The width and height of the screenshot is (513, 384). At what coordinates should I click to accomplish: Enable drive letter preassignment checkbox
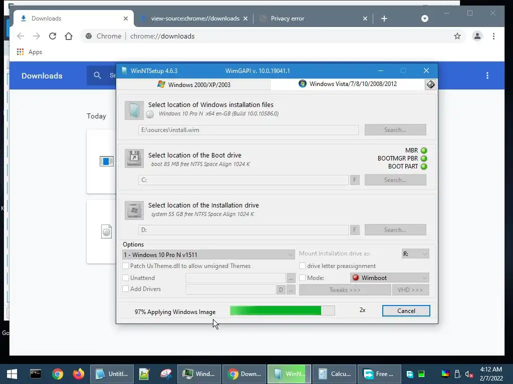point(302,266)
